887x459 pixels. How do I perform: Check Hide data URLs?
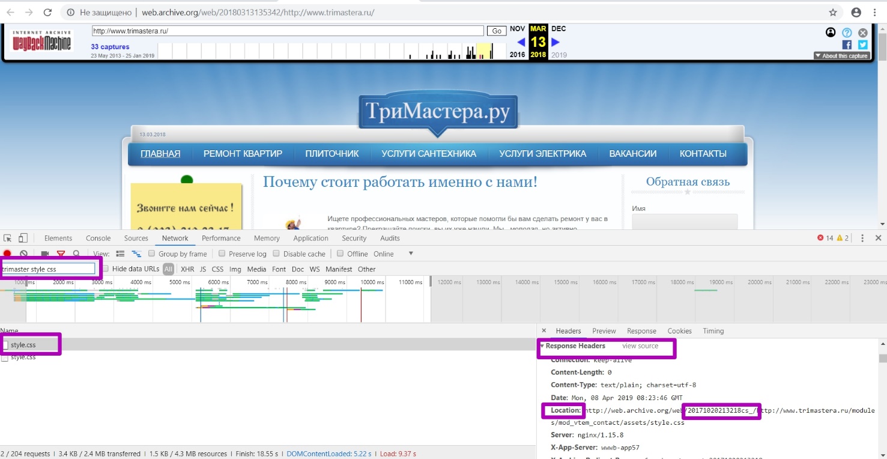pyautogui.click(x=106, y=269)
